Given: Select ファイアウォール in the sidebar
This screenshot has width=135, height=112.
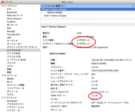Looking at the screenshot, I should click(16, 88).
